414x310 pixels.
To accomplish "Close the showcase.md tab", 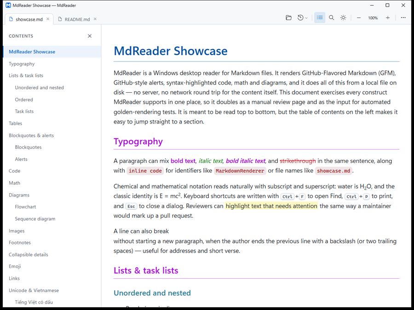I will click(x=48, y=19).
